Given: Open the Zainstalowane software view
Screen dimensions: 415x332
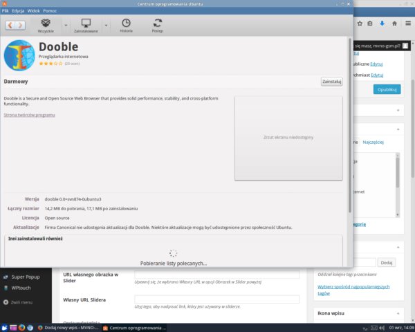Looking at the screenshot, I should click(86, 26).
